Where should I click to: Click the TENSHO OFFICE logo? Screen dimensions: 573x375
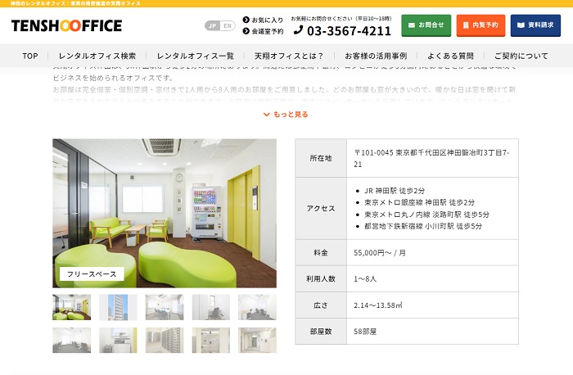click(66, 26)
